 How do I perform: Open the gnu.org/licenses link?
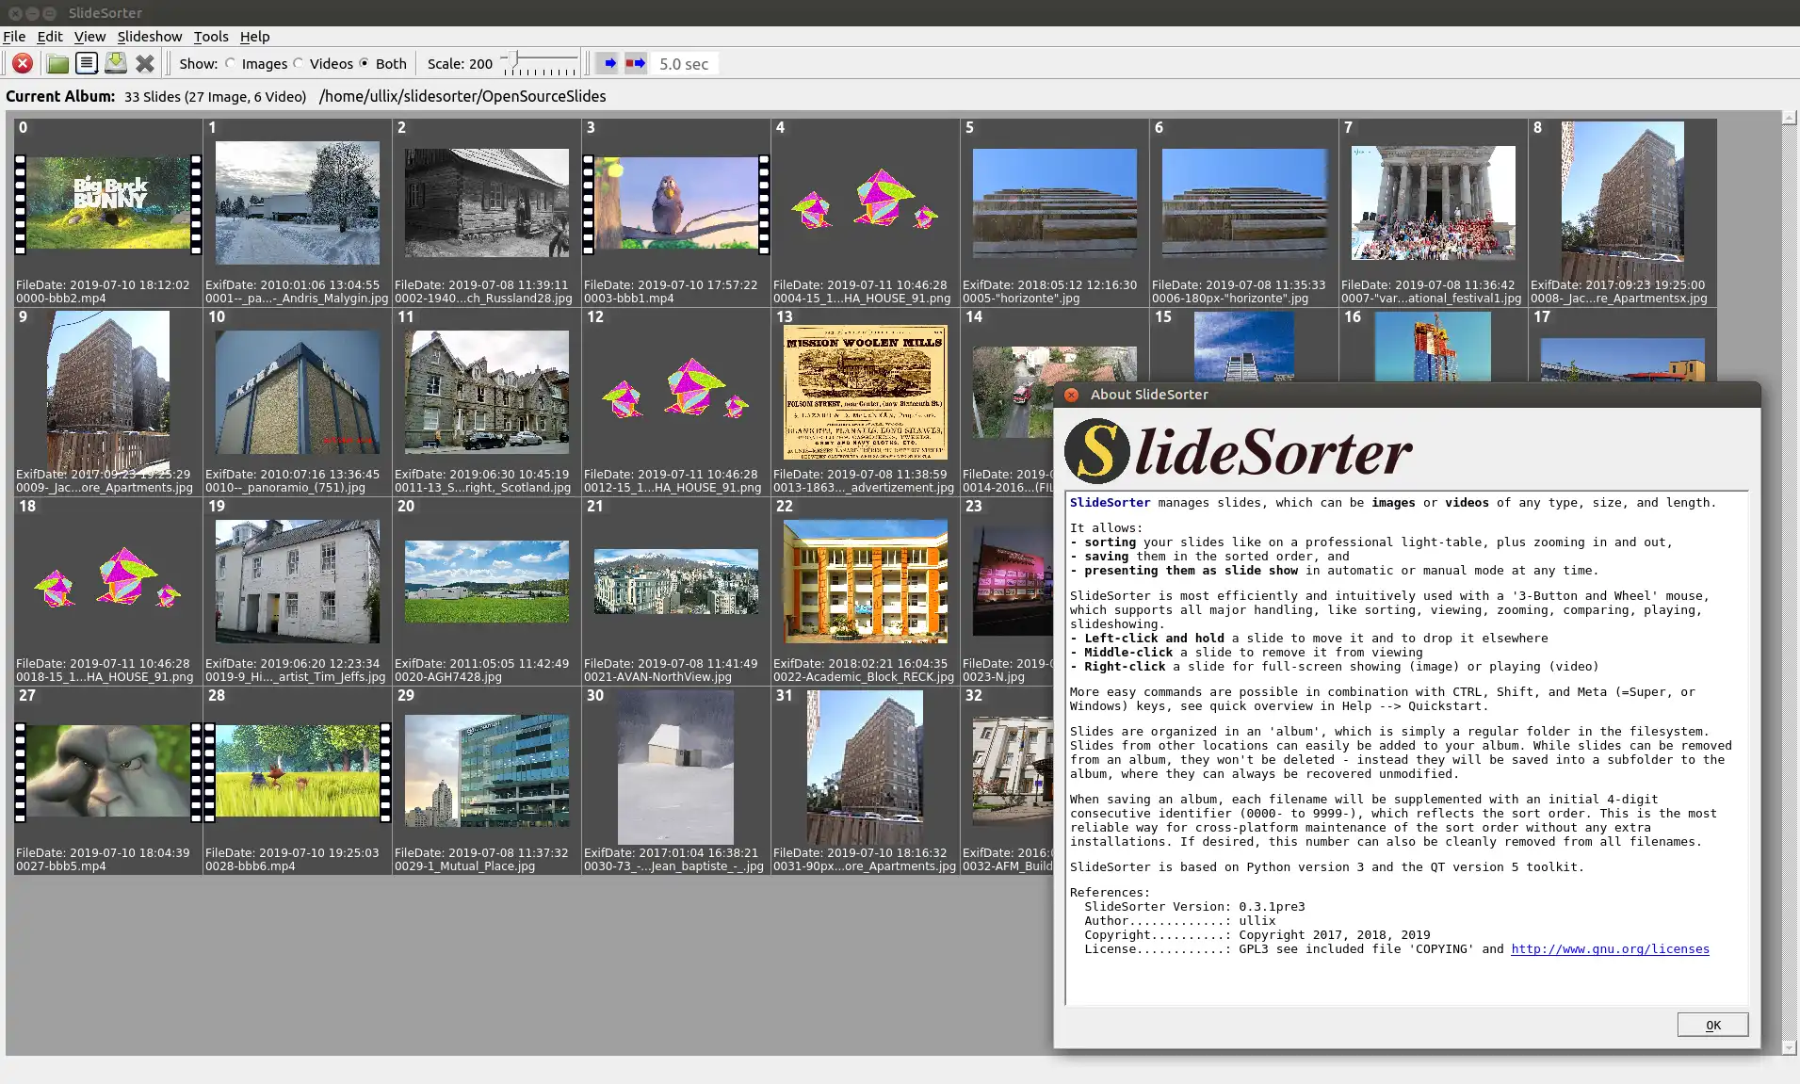(1610, 949)
